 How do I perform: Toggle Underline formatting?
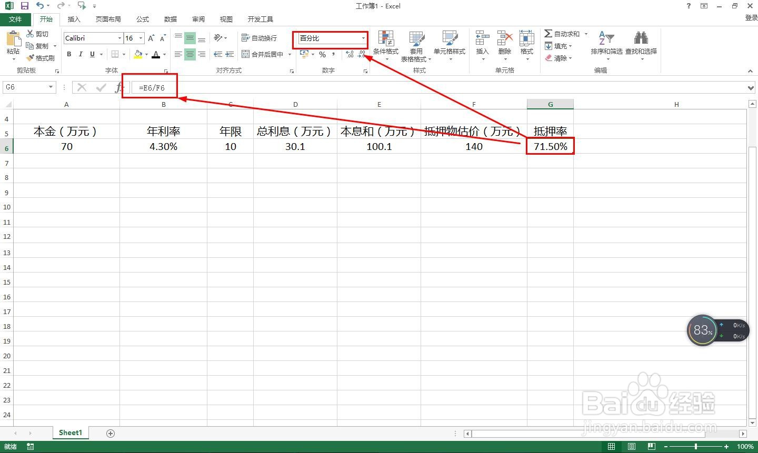click(x=92, y=54)
